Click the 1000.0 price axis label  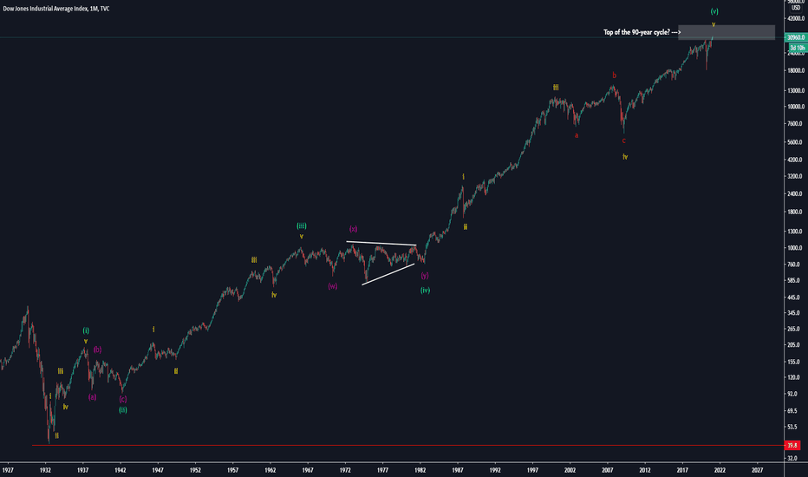(794, 248)
